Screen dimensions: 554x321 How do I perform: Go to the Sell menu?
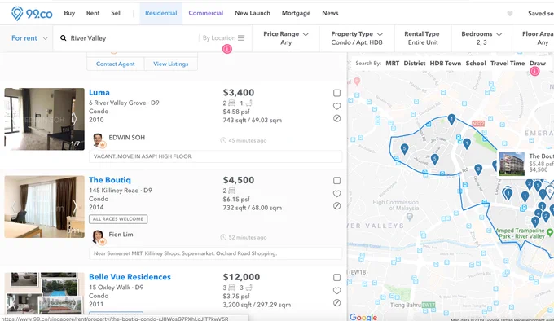(117, 13)
